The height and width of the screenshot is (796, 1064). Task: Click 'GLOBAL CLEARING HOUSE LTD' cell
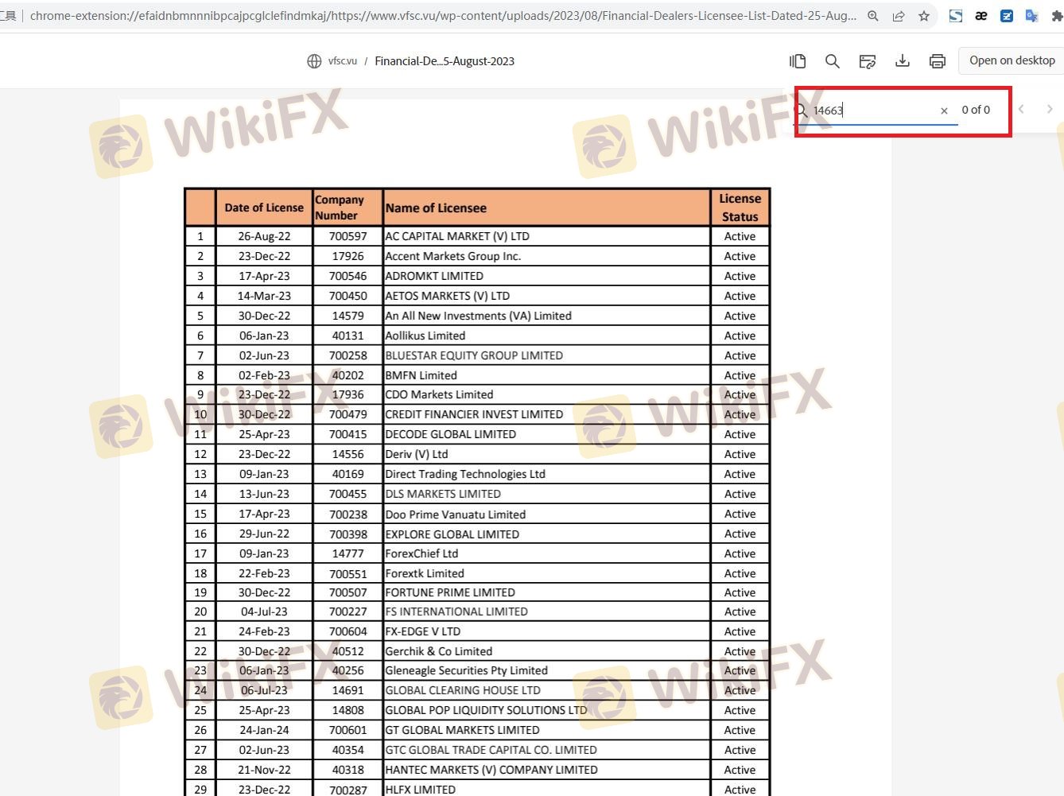(x=546, y=690)
